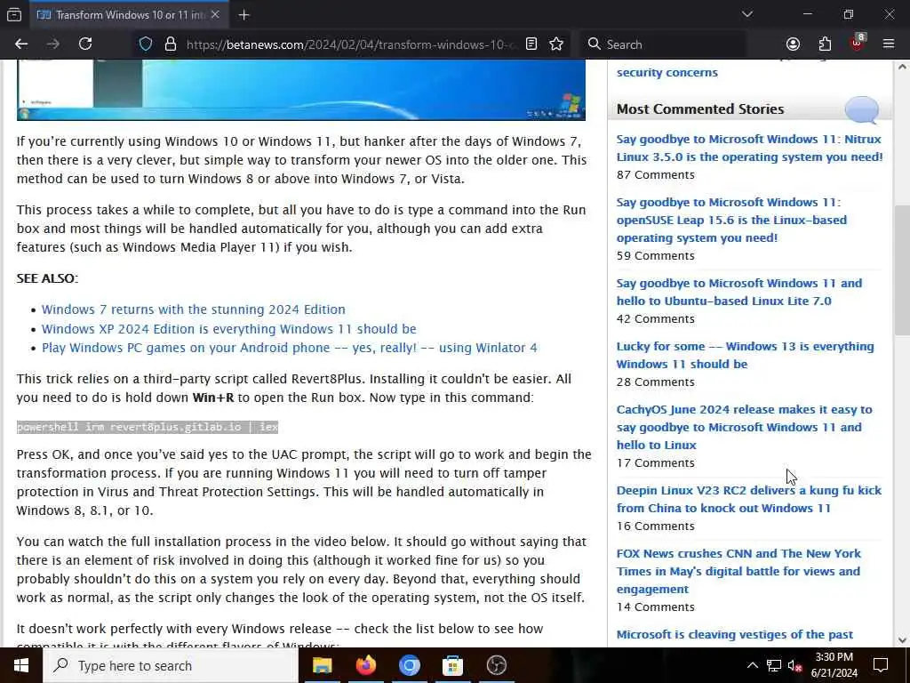The width and height of the screenshot is (910, 683).
Task: Open the Firefox application menu
Action: (889, 44)
